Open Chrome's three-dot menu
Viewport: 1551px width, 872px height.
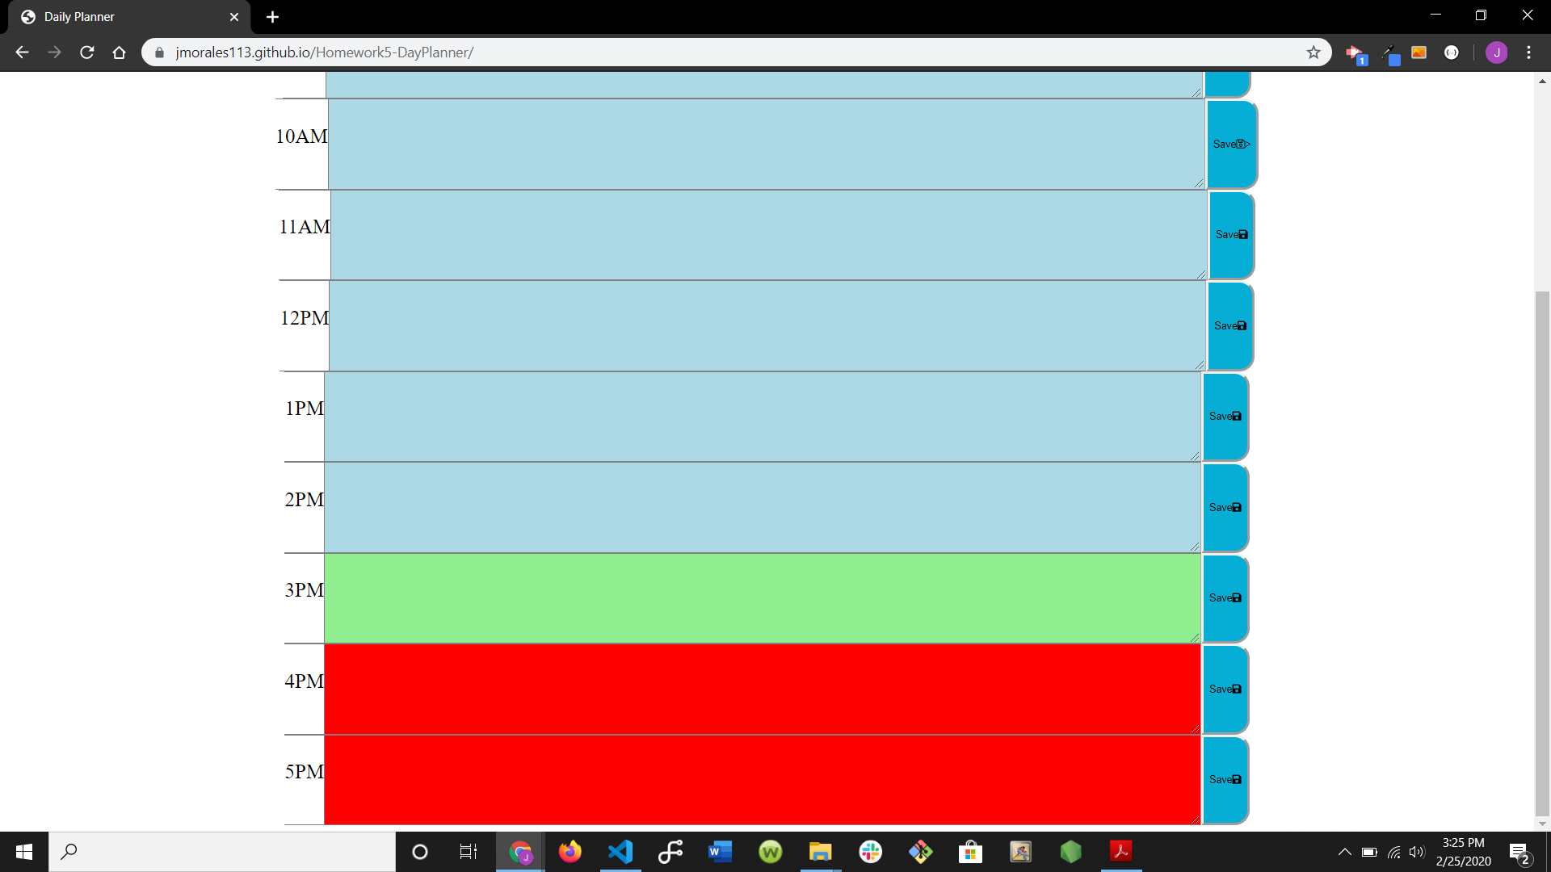pos(1528,52)
